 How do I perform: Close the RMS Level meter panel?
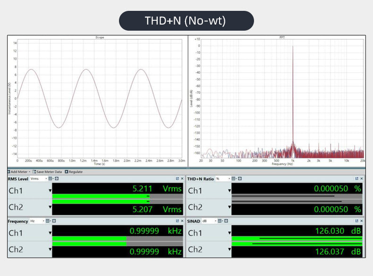click(182, 179)
